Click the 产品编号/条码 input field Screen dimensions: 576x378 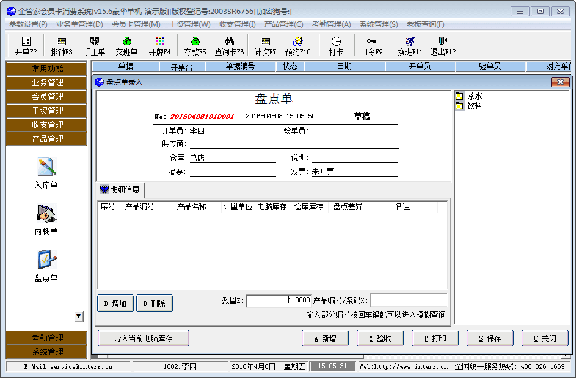408,300
